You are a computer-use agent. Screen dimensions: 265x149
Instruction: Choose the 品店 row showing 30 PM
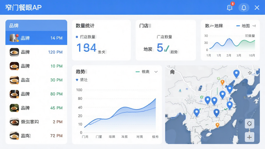pyautogui.click(x=36, y=80)
